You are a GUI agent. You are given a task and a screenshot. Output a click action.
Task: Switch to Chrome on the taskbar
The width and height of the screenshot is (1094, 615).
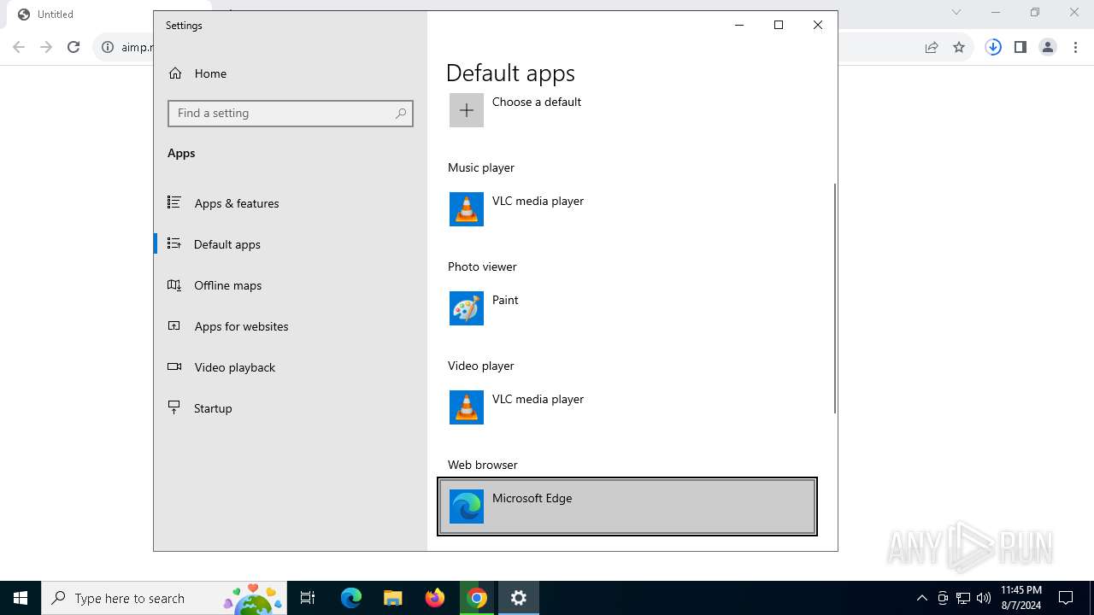[477, 598]
